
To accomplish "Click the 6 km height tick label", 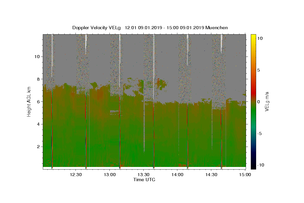I will [38, 102].
